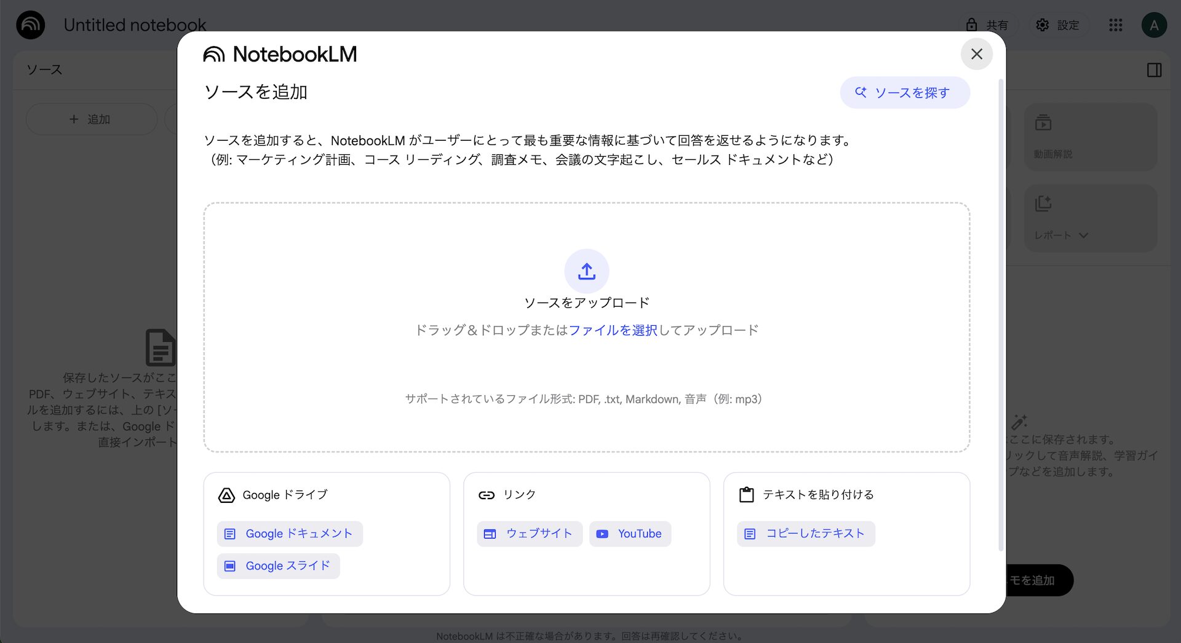1181x643 pixels.
Task: Toggle the studio side panel icon
Action: 1155,70
